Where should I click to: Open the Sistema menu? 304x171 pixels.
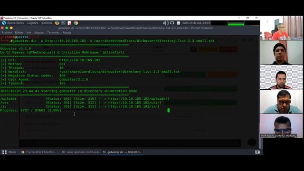click(47, 23)
